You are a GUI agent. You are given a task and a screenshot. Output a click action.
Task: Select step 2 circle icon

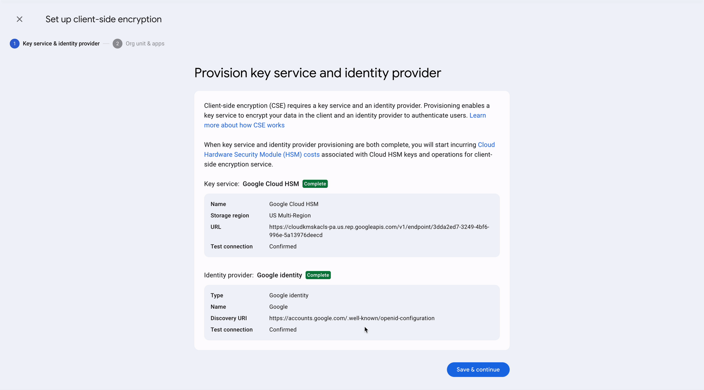(x=117, y=44)
